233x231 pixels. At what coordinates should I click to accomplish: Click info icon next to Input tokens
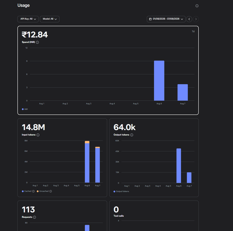coord(38,135)
